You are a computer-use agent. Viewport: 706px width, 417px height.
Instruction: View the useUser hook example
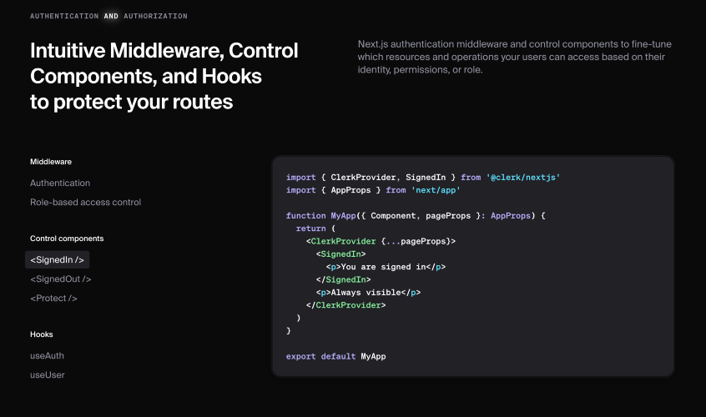48,375
